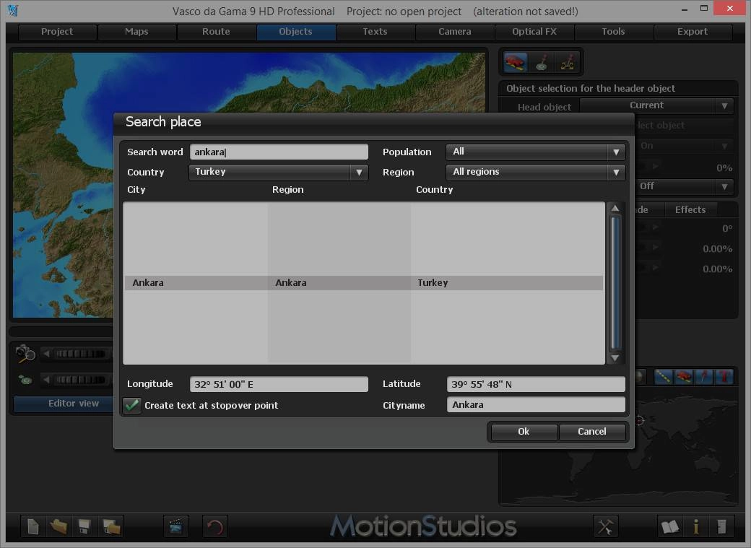Click the Vasco da Gama app logo
Image resolution: width=751 pixels, height=548 pixels.
13,10
